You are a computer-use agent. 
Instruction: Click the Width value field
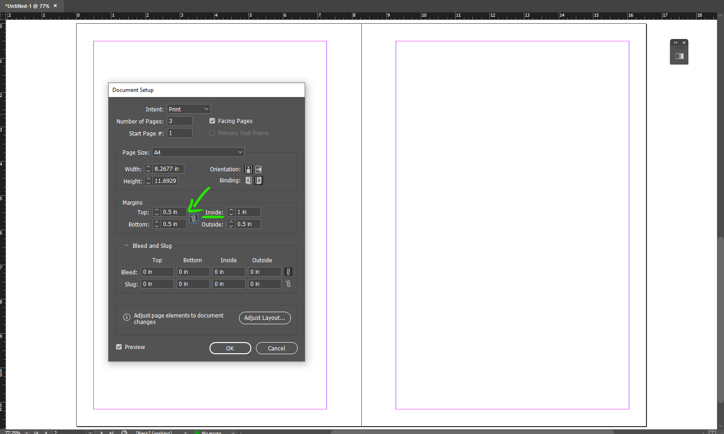click(x=168, y=169)
